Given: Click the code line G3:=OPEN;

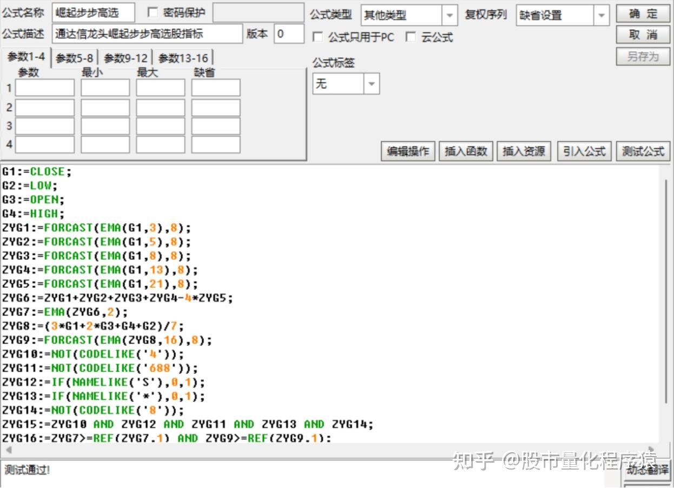Looking at the screenshot, I should 33,200.
